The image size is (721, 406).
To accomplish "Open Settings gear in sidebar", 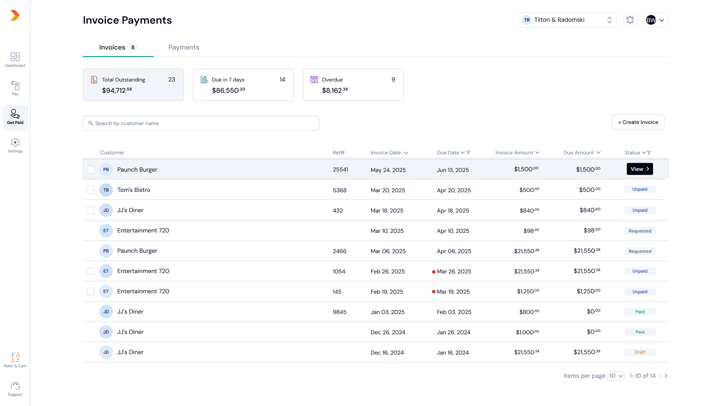I will 15,145.
